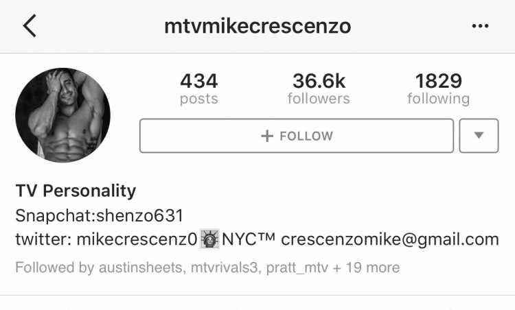Viewport: 515px width, 310px height.
Task: Tap the mtvmikecrescenzo username title
Action: 257,26
